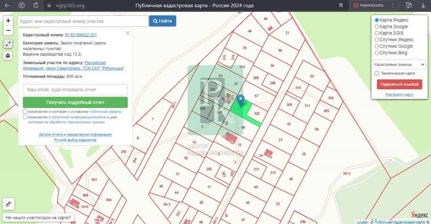Select Спутник Яндекс map layer

click(x=377, y=40)
